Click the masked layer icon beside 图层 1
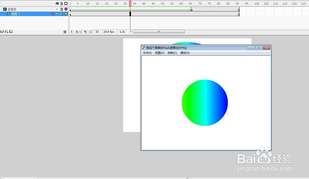 pos(8,14)
